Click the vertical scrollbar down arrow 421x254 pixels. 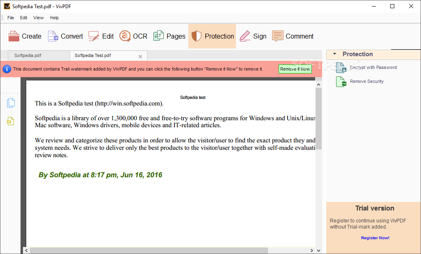318,250
